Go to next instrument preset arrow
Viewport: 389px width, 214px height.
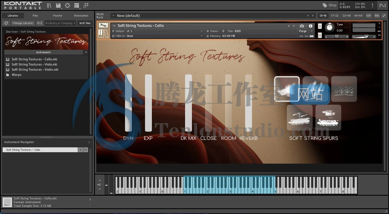point(294,26)
